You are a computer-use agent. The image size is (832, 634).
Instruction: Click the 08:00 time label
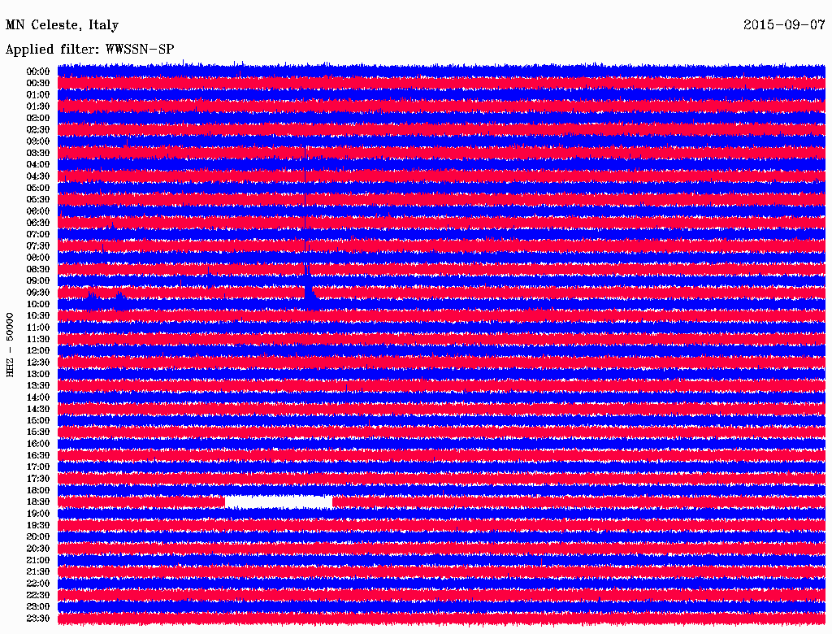point(38,258)
